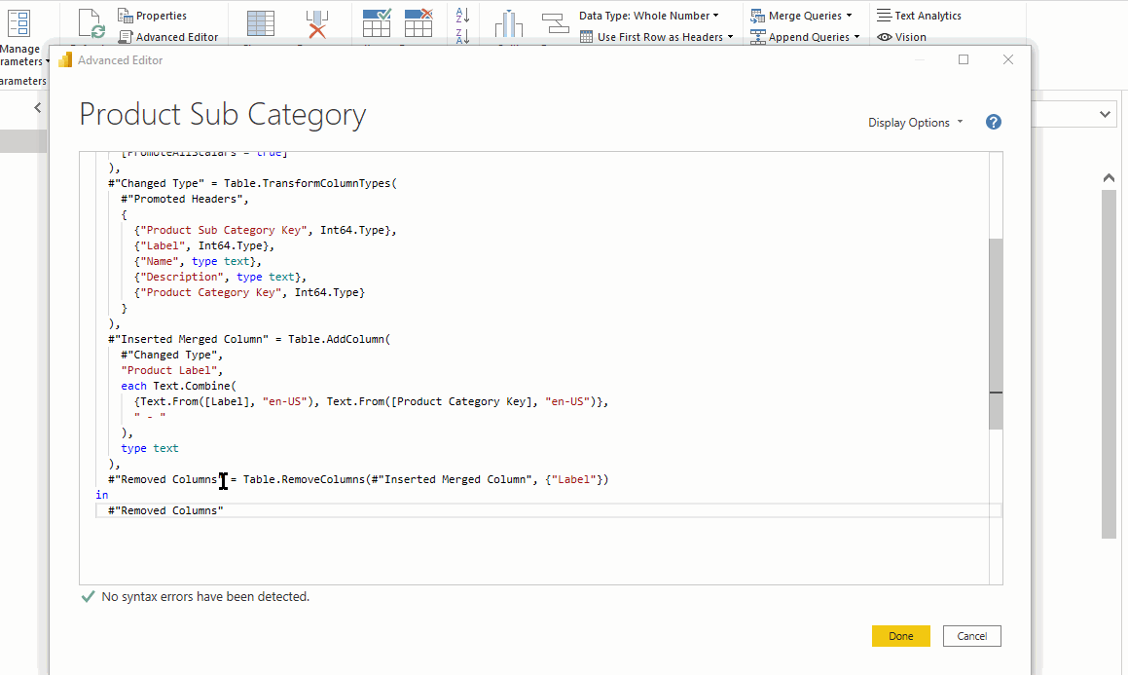Click the Done button

click(900, 636)
